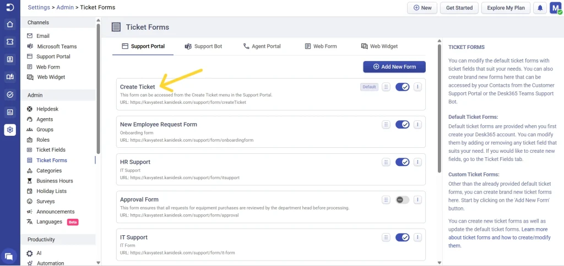564x266 pixels.
Task: Switch to the Support Bot tab
Action: pos(203,46)
